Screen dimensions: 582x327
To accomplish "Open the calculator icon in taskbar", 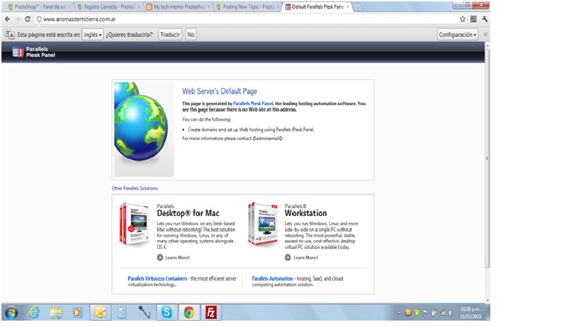I will pos(122,313).
